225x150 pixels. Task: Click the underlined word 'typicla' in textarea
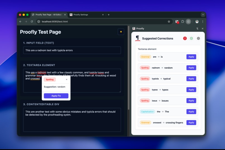pyautogui.click(x=93, y=73)
